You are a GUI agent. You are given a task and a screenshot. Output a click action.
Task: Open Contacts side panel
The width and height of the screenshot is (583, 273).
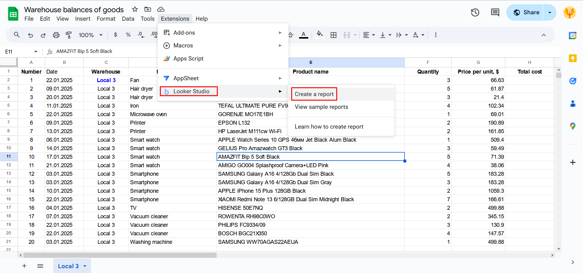click(x=573, y=104)
